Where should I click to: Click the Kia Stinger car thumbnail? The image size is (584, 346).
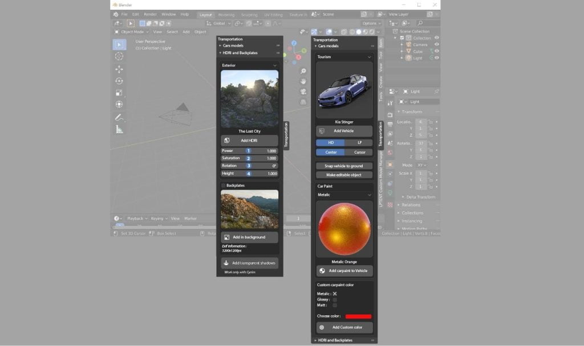[x=344, y=90]
